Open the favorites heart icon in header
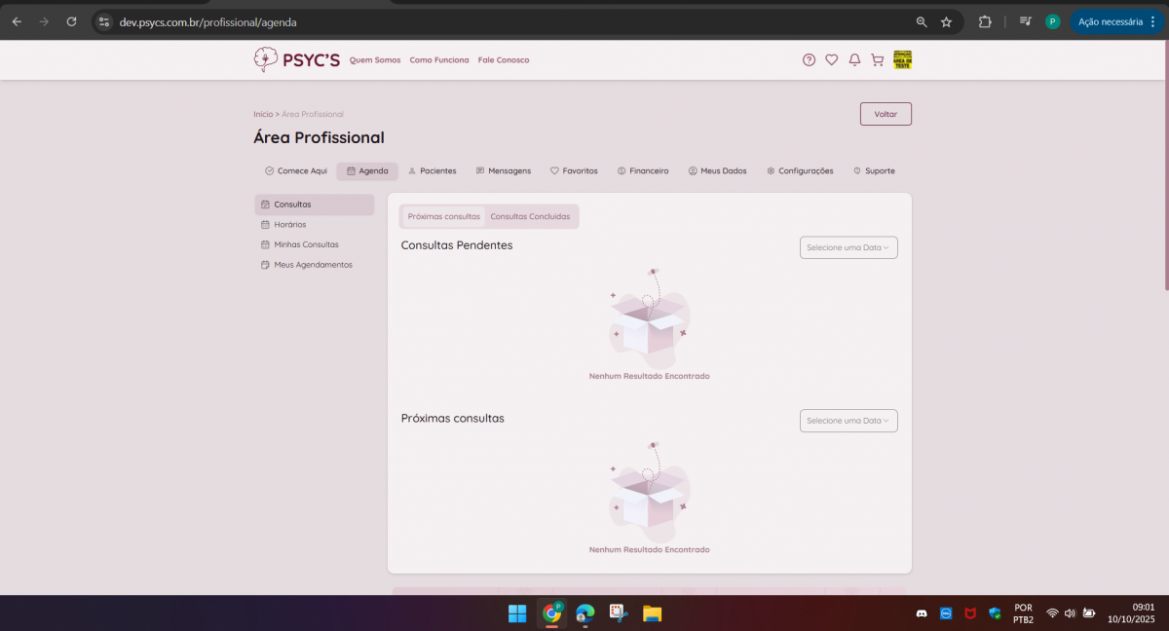This screenshot has width=1169, height=631. click(831, 60)
